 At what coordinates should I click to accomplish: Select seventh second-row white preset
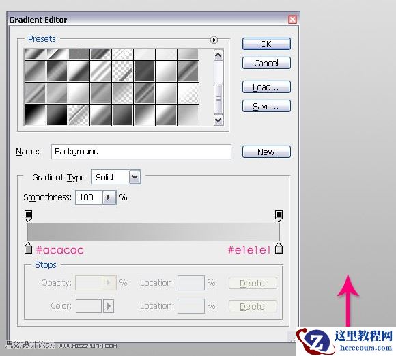[x=166, y=71]
